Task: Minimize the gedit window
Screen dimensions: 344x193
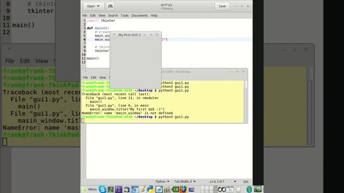Action: coord(235,6)
